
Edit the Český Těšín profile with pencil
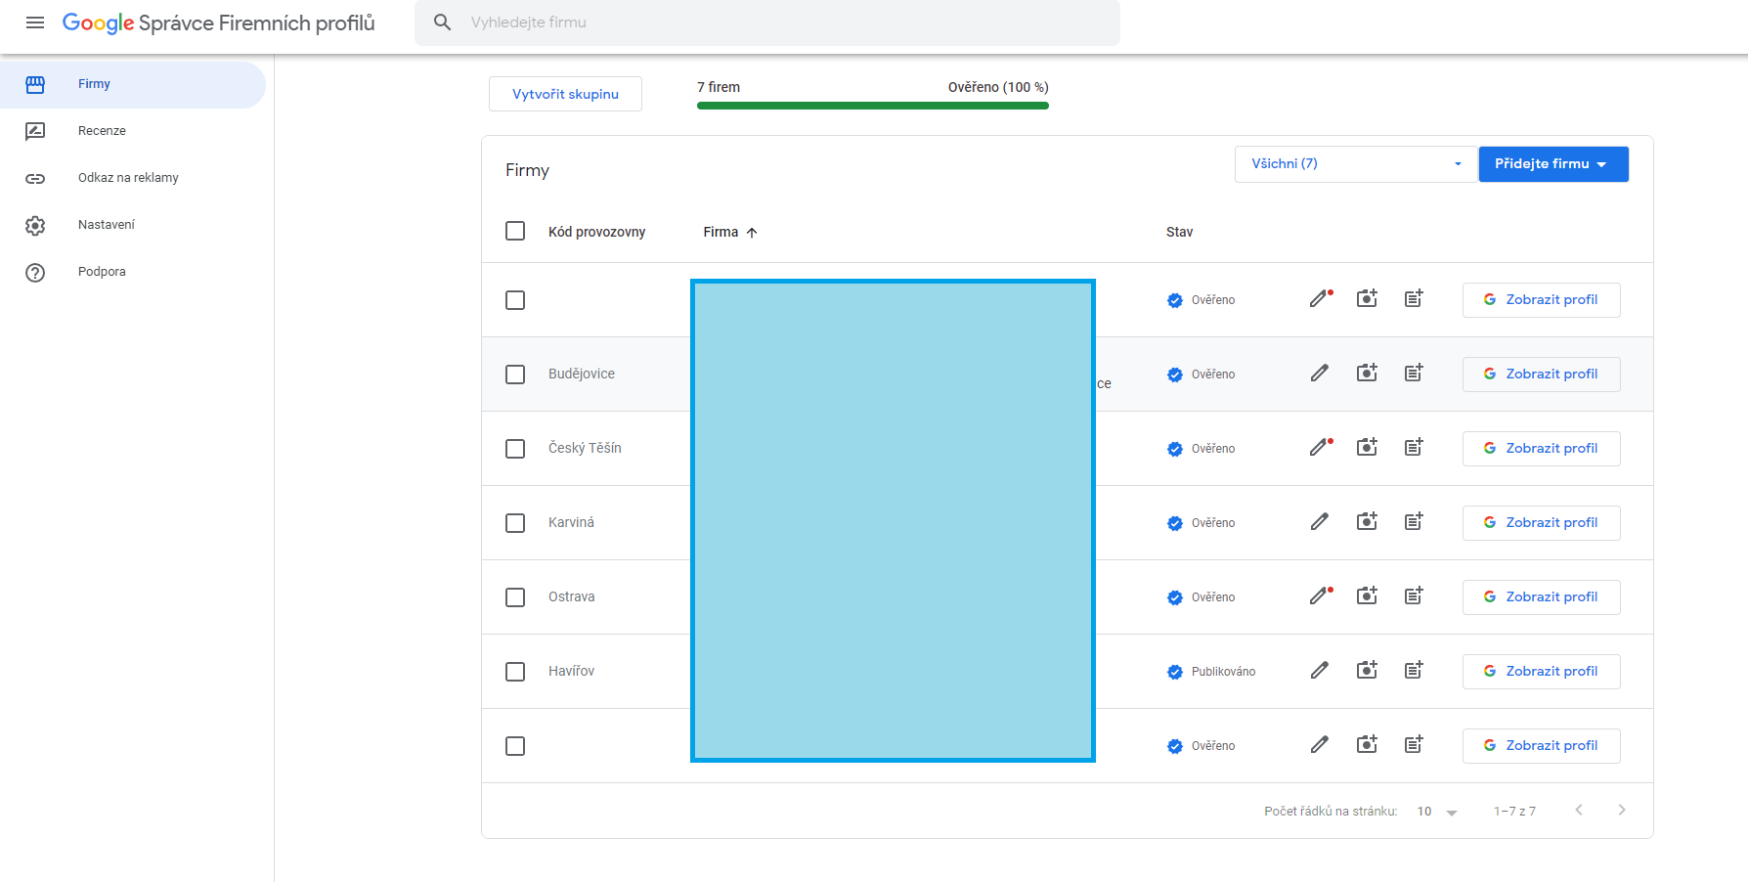[x=1321, y=448]
